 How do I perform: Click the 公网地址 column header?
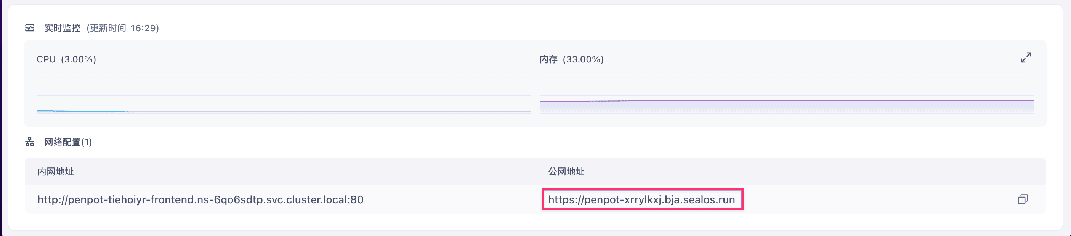point(566,172)
